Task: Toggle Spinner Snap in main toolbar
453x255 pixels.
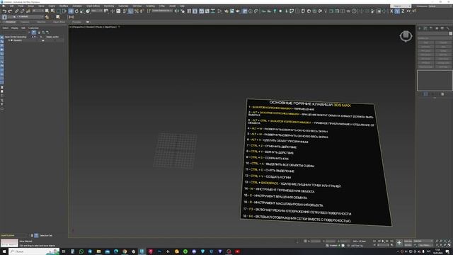Action: click(142, 11)
